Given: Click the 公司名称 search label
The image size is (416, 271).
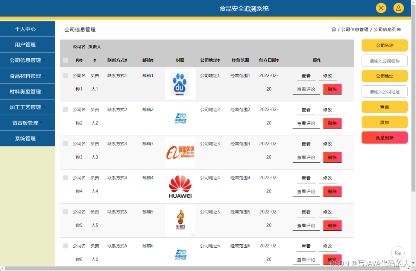Looking at the screenshot, I should click(384, 45).
